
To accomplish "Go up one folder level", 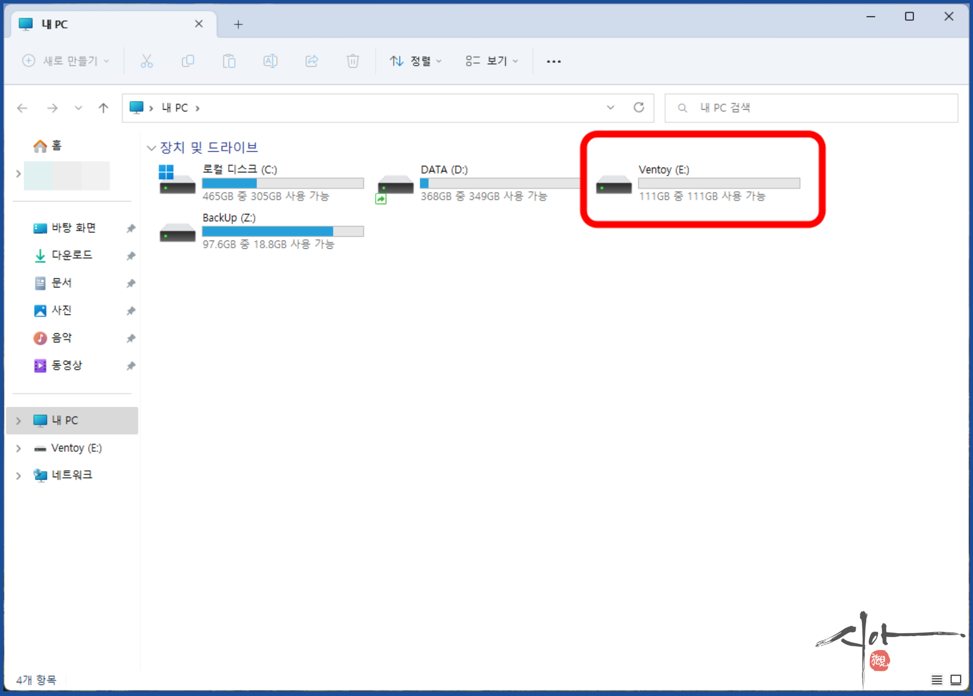I will click(x=103, y=108).
